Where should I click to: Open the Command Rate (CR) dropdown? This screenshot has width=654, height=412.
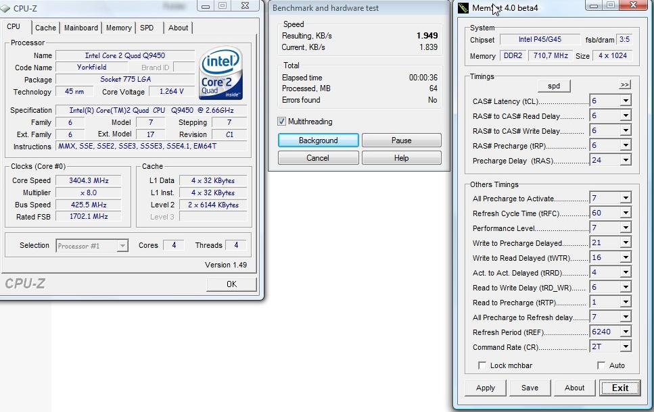click(626, 346)
